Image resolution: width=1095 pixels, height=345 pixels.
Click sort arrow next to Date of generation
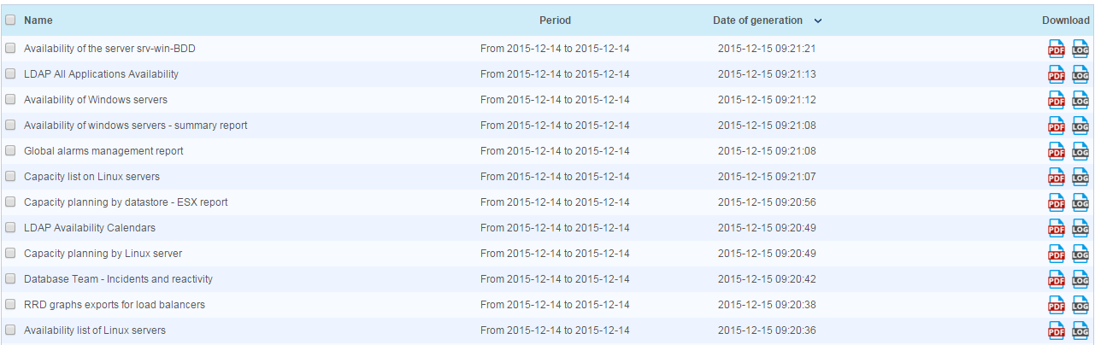tap(818, 20)
